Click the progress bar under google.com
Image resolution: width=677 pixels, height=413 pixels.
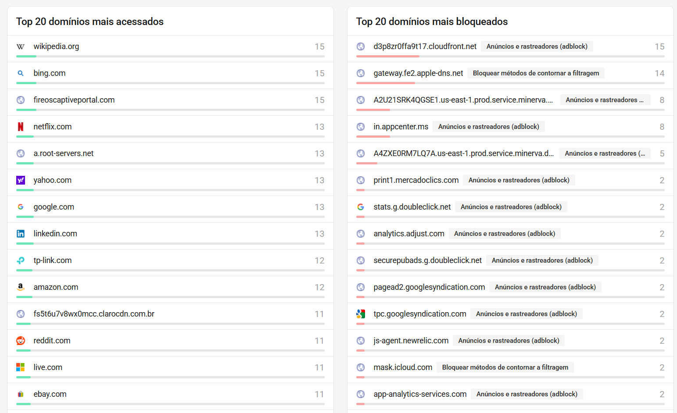(x=170, y=217)
